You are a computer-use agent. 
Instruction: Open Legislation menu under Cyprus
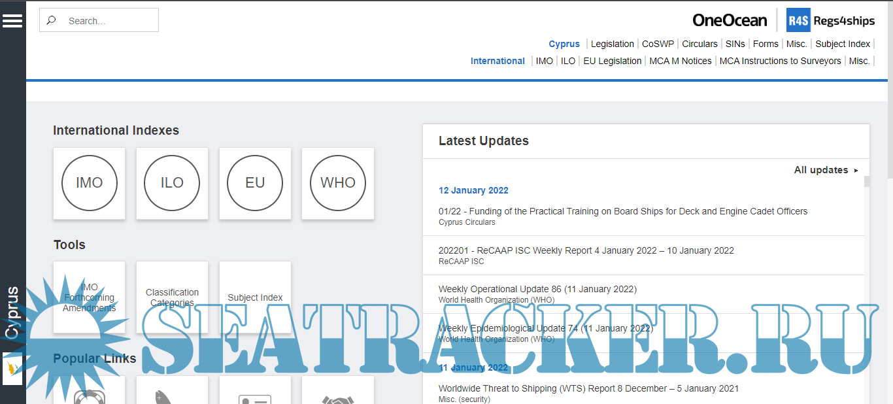(x=612, y=44)
